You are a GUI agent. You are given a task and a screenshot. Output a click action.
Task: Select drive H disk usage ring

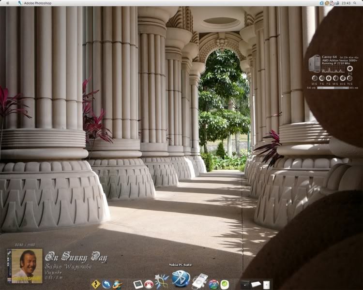coord(350,78)
